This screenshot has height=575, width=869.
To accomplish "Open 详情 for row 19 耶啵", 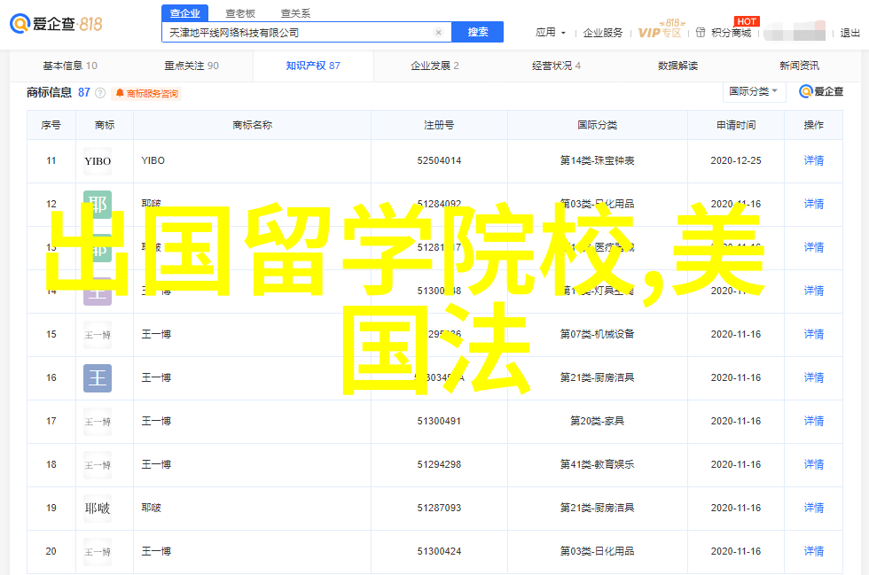I will pos(814,508).
